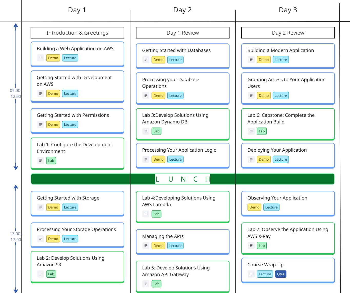Click Demo tag on Getting Started with Storage
350x293 pixels.
click(53, 207)
